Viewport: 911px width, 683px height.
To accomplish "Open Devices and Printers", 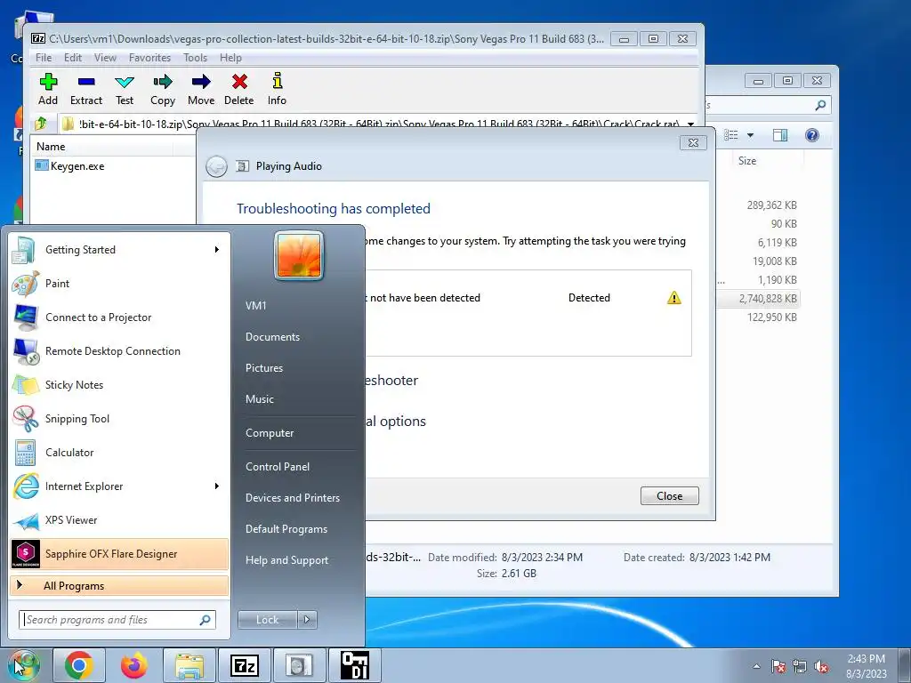I will click(292, 498).
